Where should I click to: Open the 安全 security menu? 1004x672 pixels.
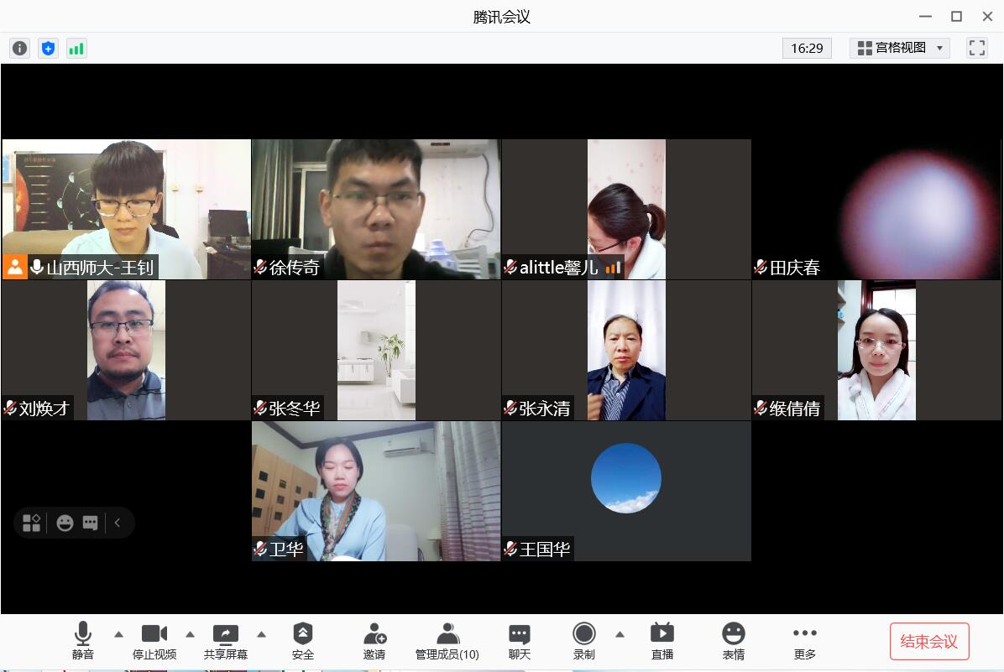(302, 642)
